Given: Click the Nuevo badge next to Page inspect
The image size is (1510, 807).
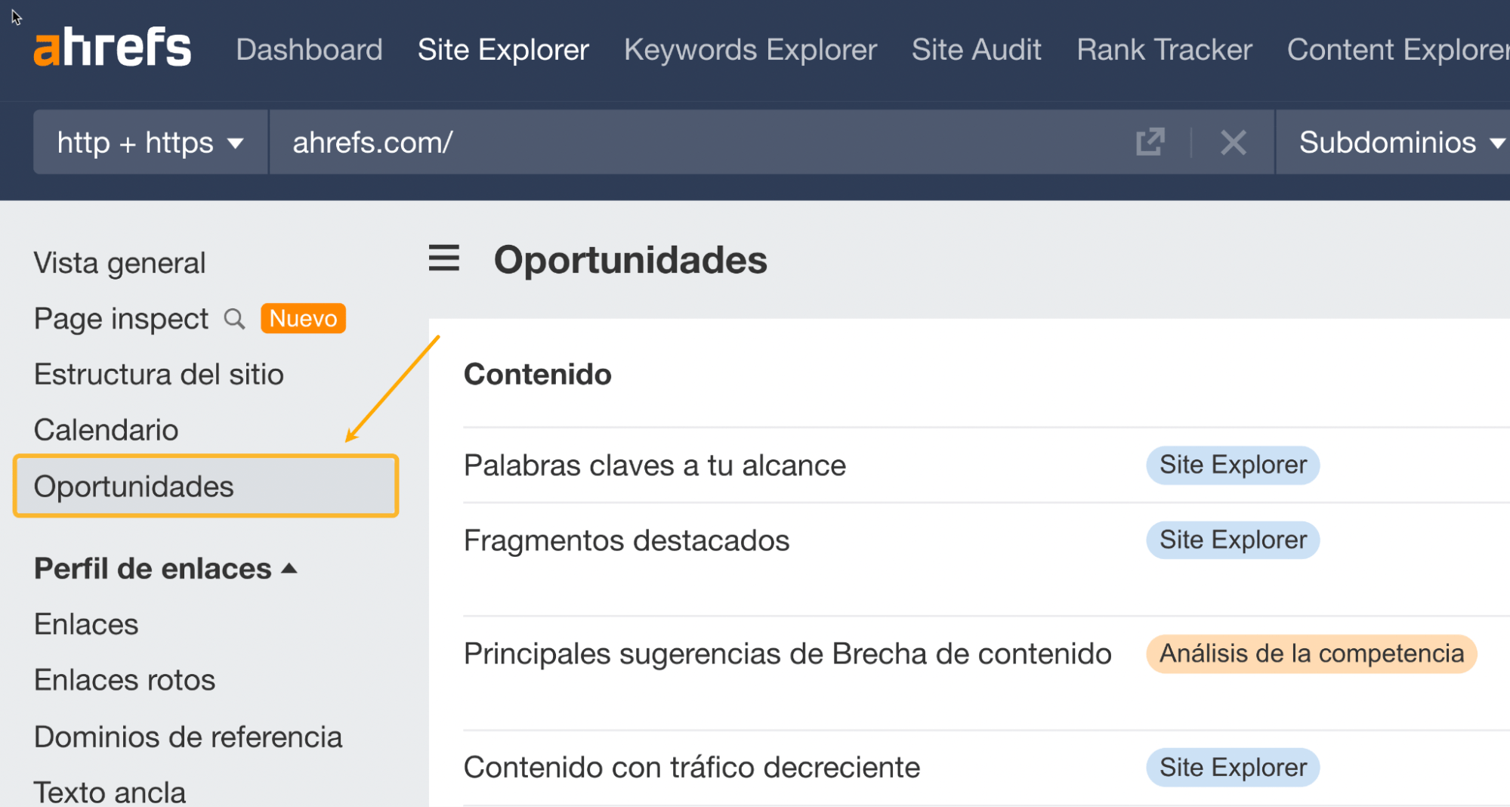Looking at the screenshot, I should [x=302, y=318].
